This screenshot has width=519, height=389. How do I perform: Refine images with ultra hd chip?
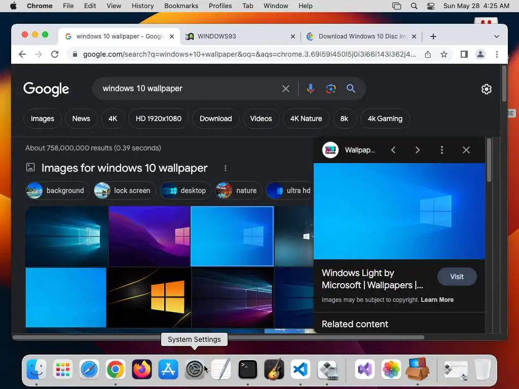tap(289, 190)
